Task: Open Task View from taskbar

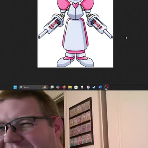Action: [x=52, y=87]
